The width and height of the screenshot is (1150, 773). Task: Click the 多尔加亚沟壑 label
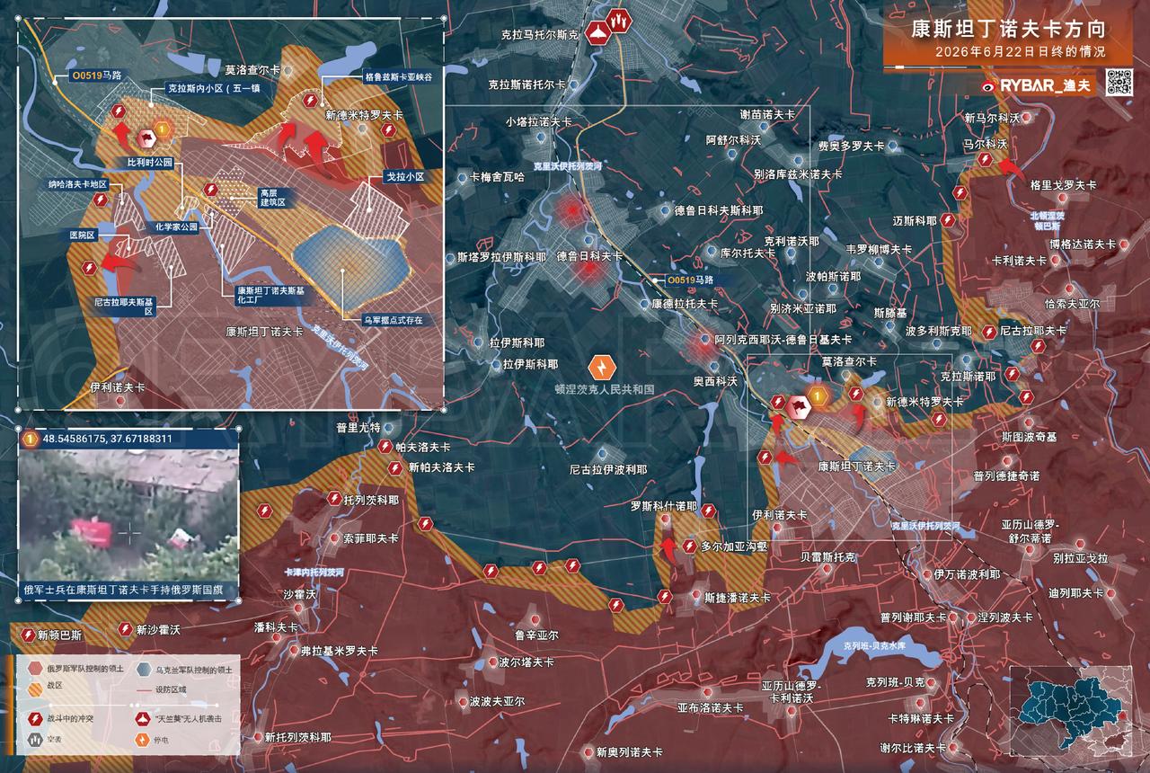(x=734, y=546)
